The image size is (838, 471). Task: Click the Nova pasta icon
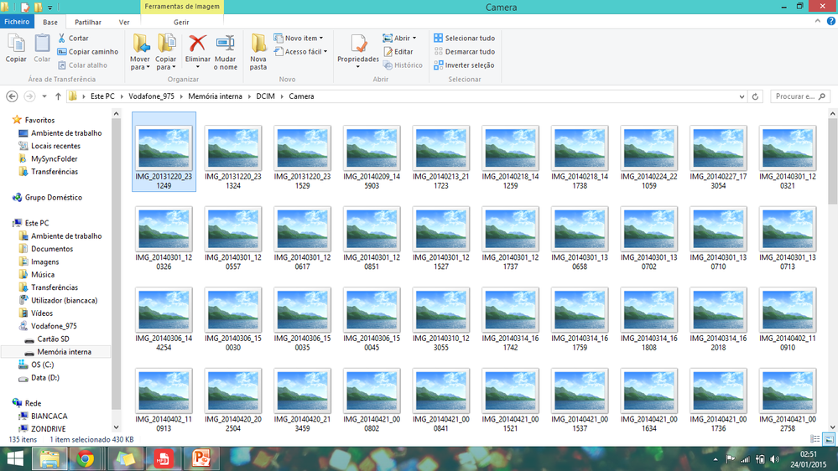(x=258, y=44)
